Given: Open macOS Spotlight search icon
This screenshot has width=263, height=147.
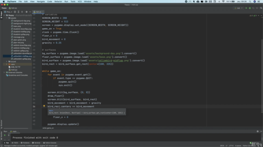Looking at the screenshot, I should tap(250, 2).
